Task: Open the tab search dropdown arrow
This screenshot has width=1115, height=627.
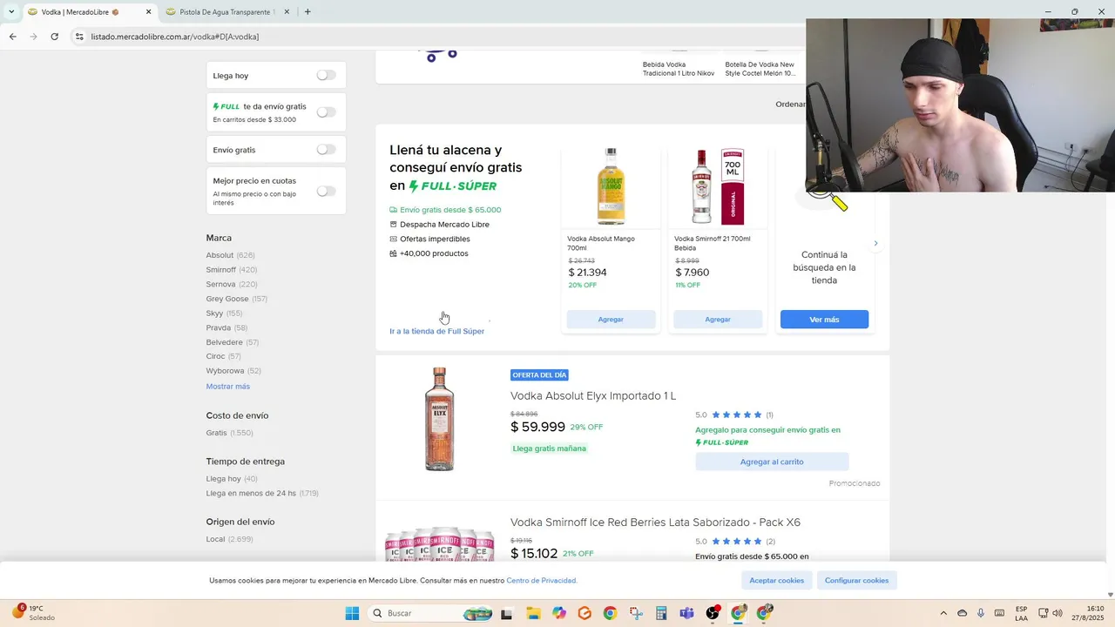Action: coord(11,12)
